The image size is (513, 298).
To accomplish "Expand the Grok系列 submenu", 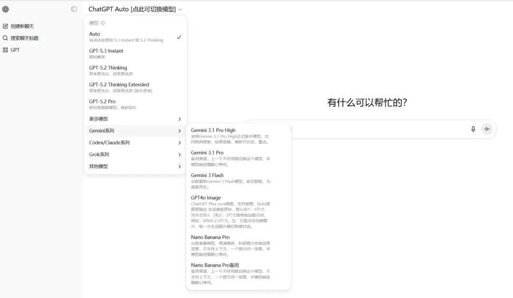I will (135, 155).
